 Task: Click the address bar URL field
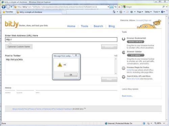click(x=61, y=7)
